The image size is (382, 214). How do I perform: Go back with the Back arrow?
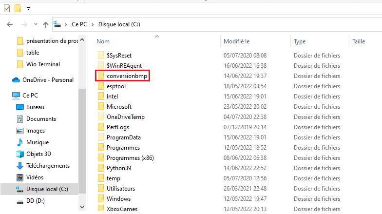coord(10,24)
